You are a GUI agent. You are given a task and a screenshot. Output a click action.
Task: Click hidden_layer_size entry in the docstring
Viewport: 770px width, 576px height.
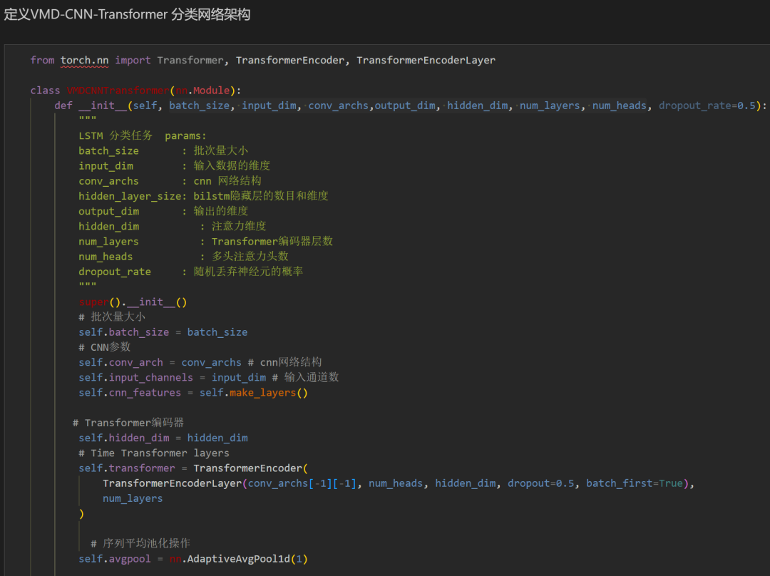click(130, 196)
